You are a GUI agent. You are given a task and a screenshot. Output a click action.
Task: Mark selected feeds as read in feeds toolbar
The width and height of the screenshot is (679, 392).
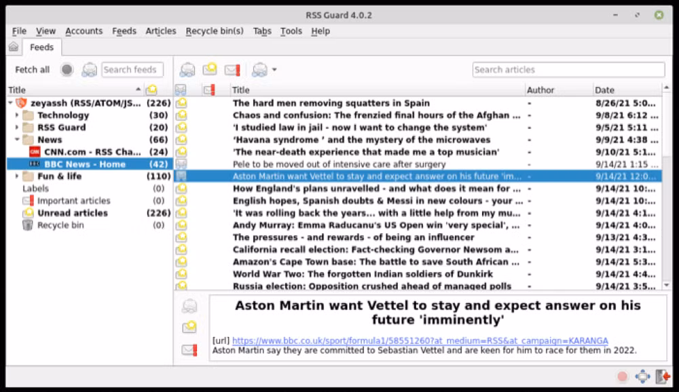pyautogui.click(x=89, y=70)
